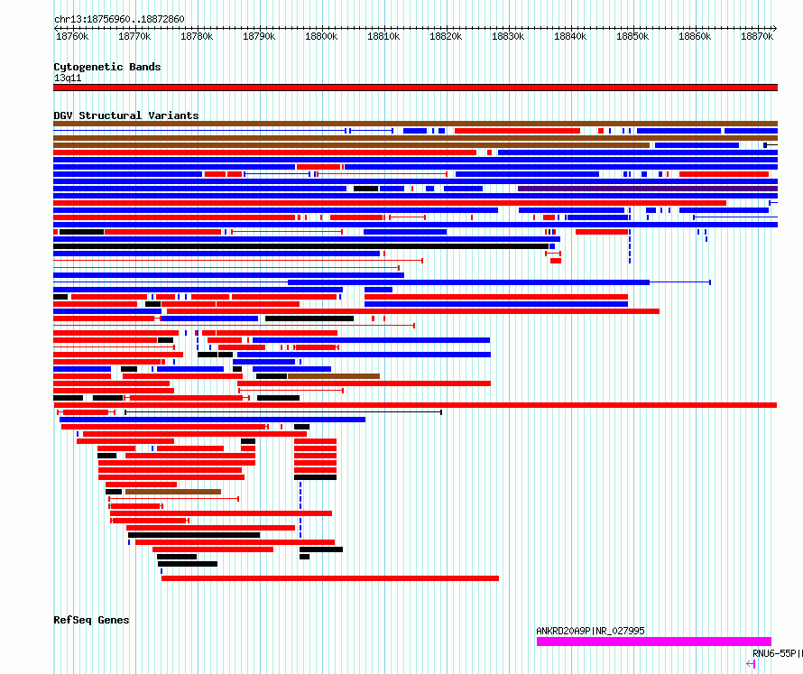Image resolution: width=803 pixels, height=674 pixels.
Task: Open the DGV Structural Variants track title
Action: tap(126, 115)
